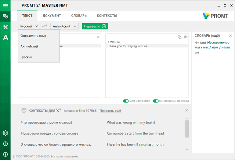Click the translation icon in the left sidebar
235x160 pixels.
[x=6, y=17]
